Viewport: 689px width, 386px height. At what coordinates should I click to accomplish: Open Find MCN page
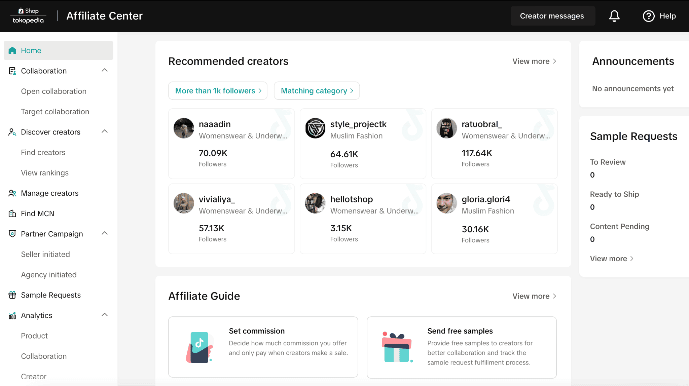click(37, 214)
